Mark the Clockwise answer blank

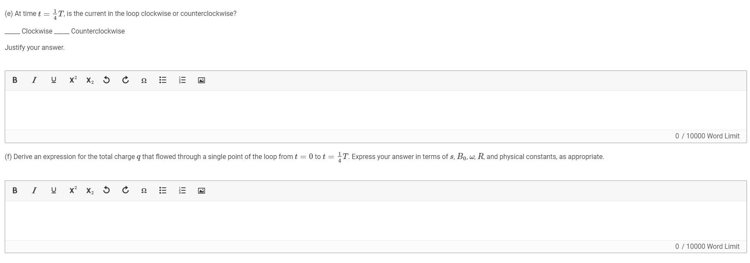tap(10, 31)
